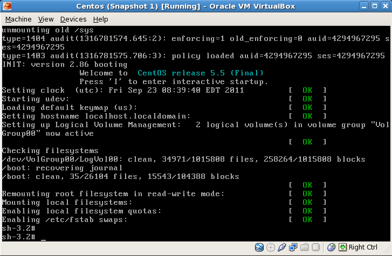Click the network adapters status icon
The width and height of the screenshot is (392, 256).
pos(293,247)
